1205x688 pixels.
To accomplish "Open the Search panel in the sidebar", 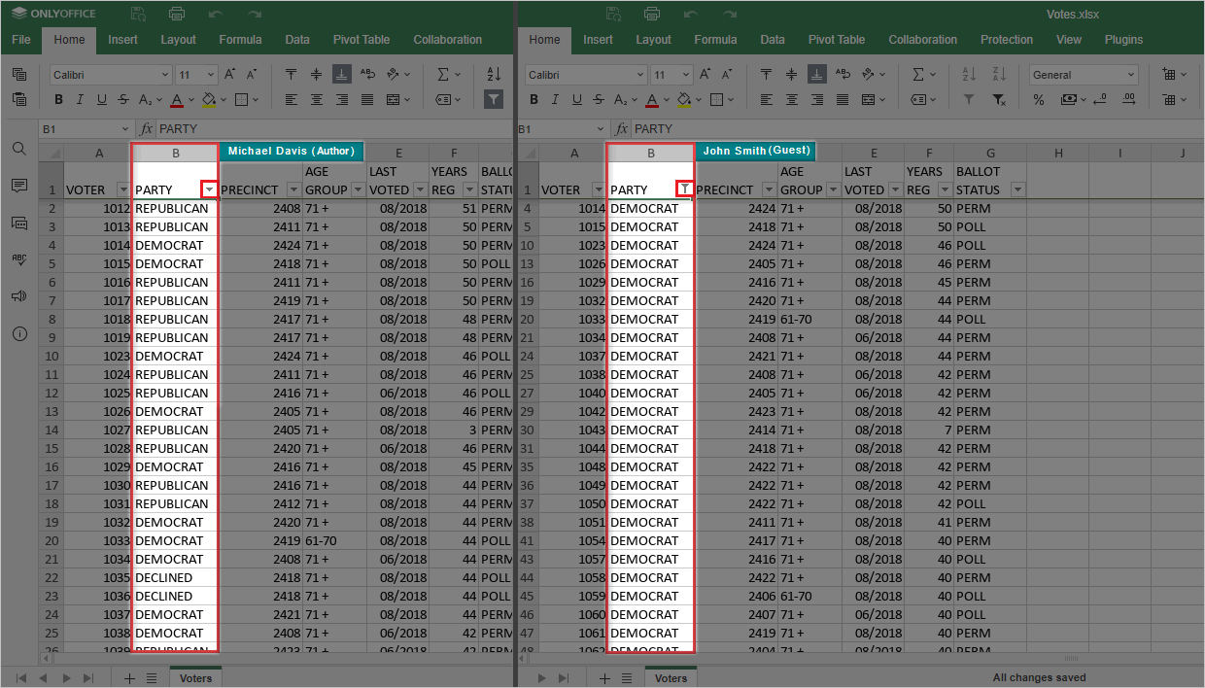I will click(x=18, y=148).
